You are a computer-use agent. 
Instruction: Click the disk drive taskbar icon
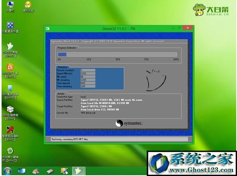tap(50, 171)
